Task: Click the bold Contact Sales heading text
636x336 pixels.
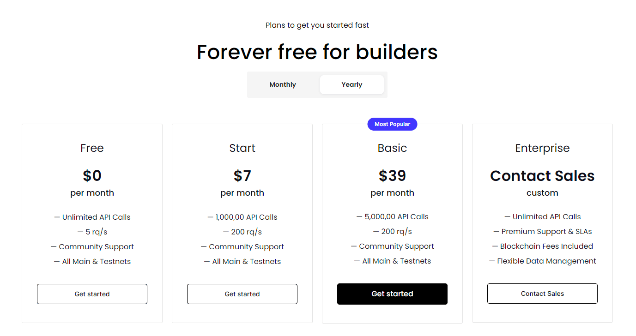Action: [542, 176]
